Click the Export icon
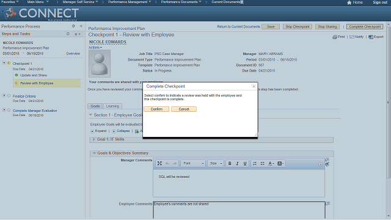The image size is (391, 220). tap(371, 37)
